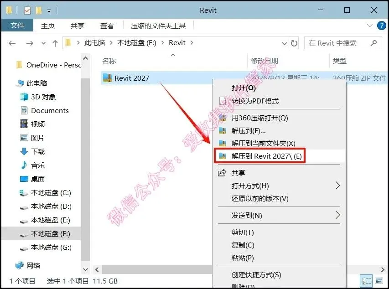This screenshot has height=289, width=389.
Task: Select 网络 in the navigation pane
Action: tap(28, 265)
